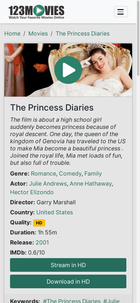The height and width of the screenshot is (303, 140).
Task: Open the Movies breadcrumb link
Action: [38, 34]
